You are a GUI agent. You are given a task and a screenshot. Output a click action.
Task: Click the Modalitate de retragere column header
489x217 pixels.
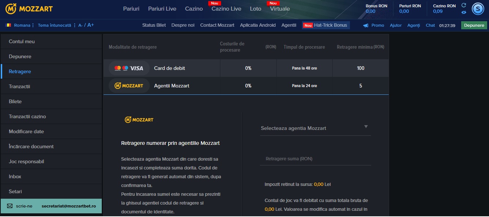click(x=132, y=47)
